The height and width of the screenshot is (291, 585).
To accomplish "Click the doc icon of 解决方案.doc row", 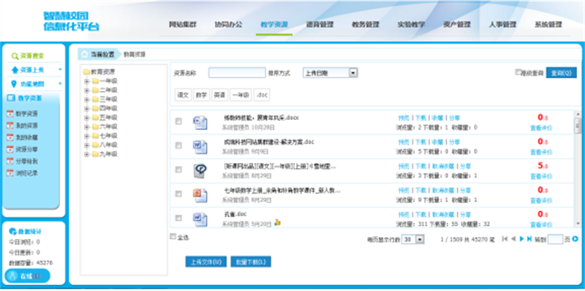I will (x=200, y=147).
